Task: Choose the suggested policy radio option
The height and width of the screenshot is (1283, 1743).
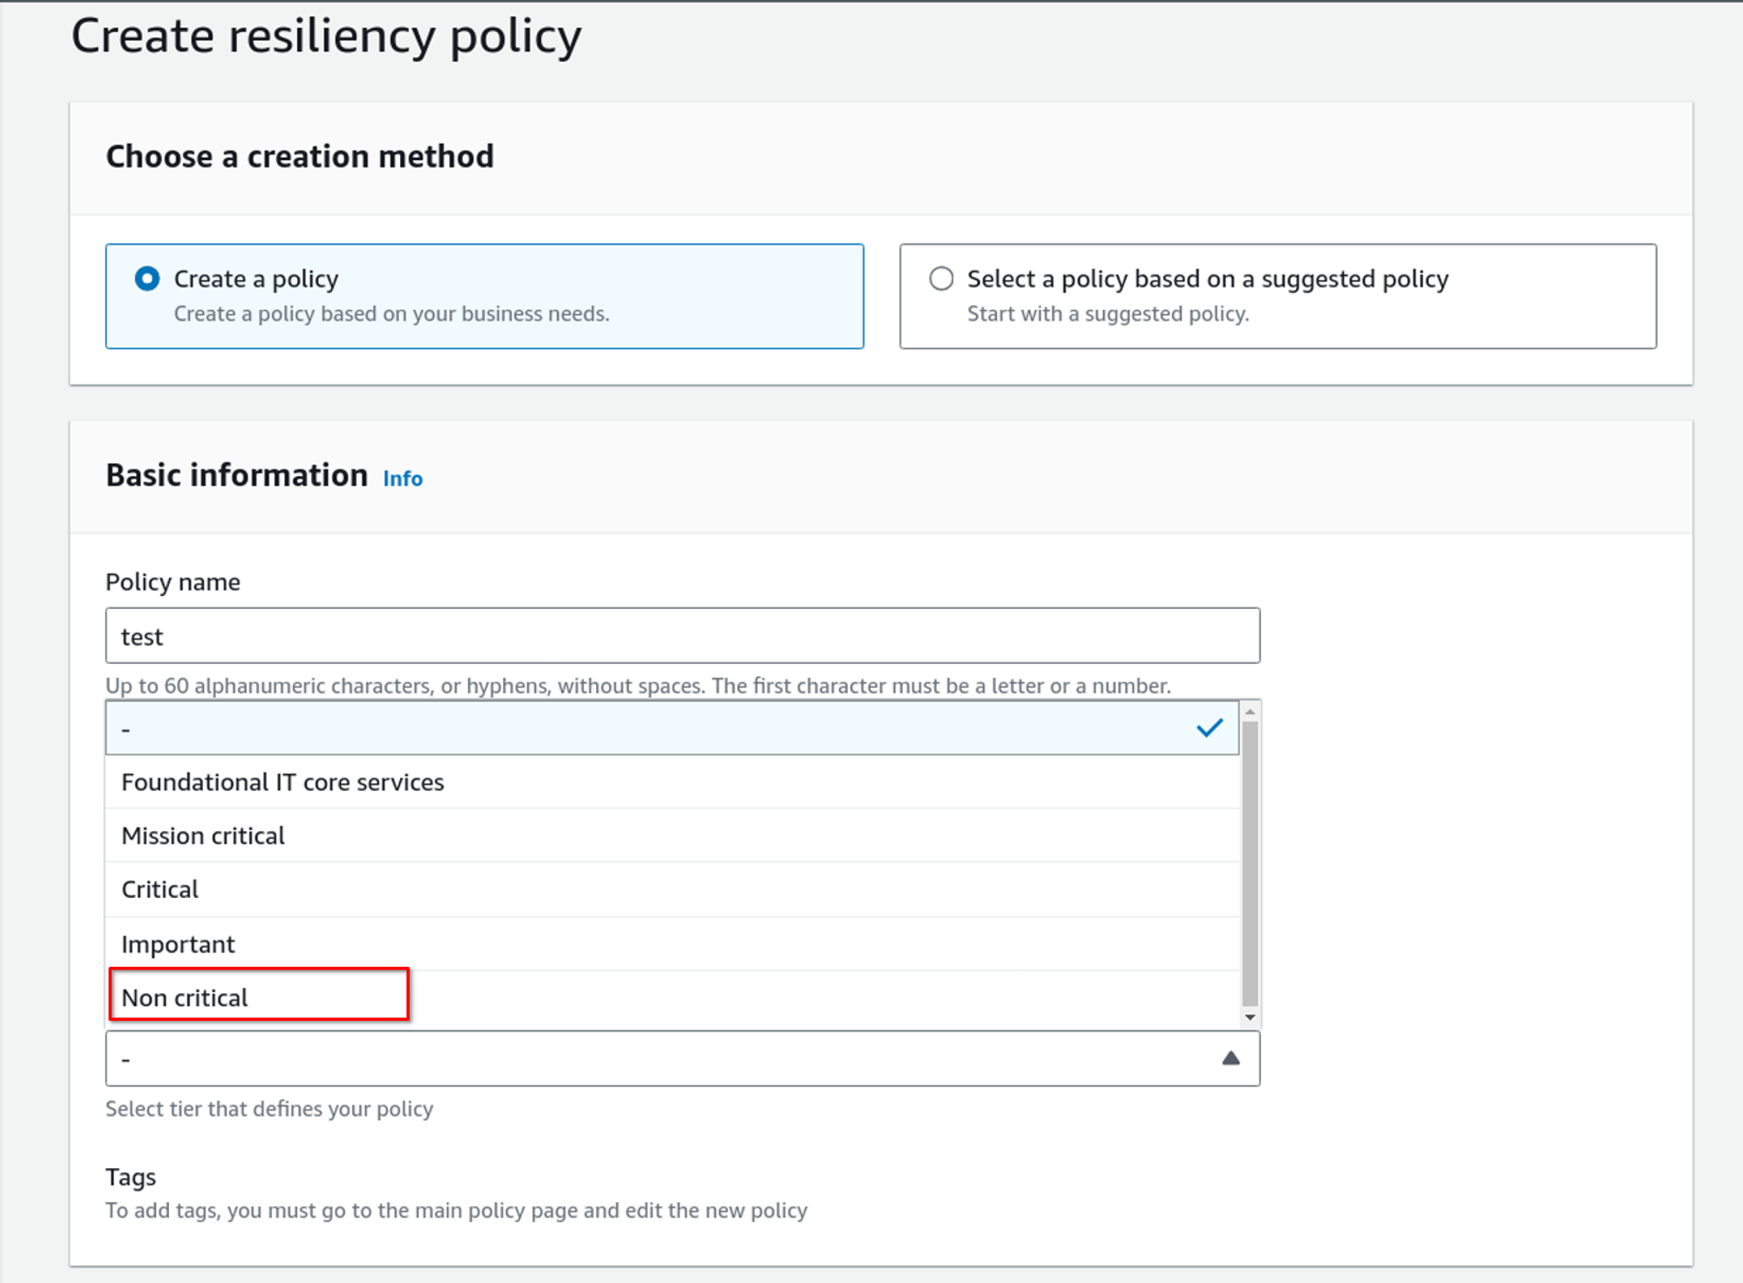Action: point(941,279)
